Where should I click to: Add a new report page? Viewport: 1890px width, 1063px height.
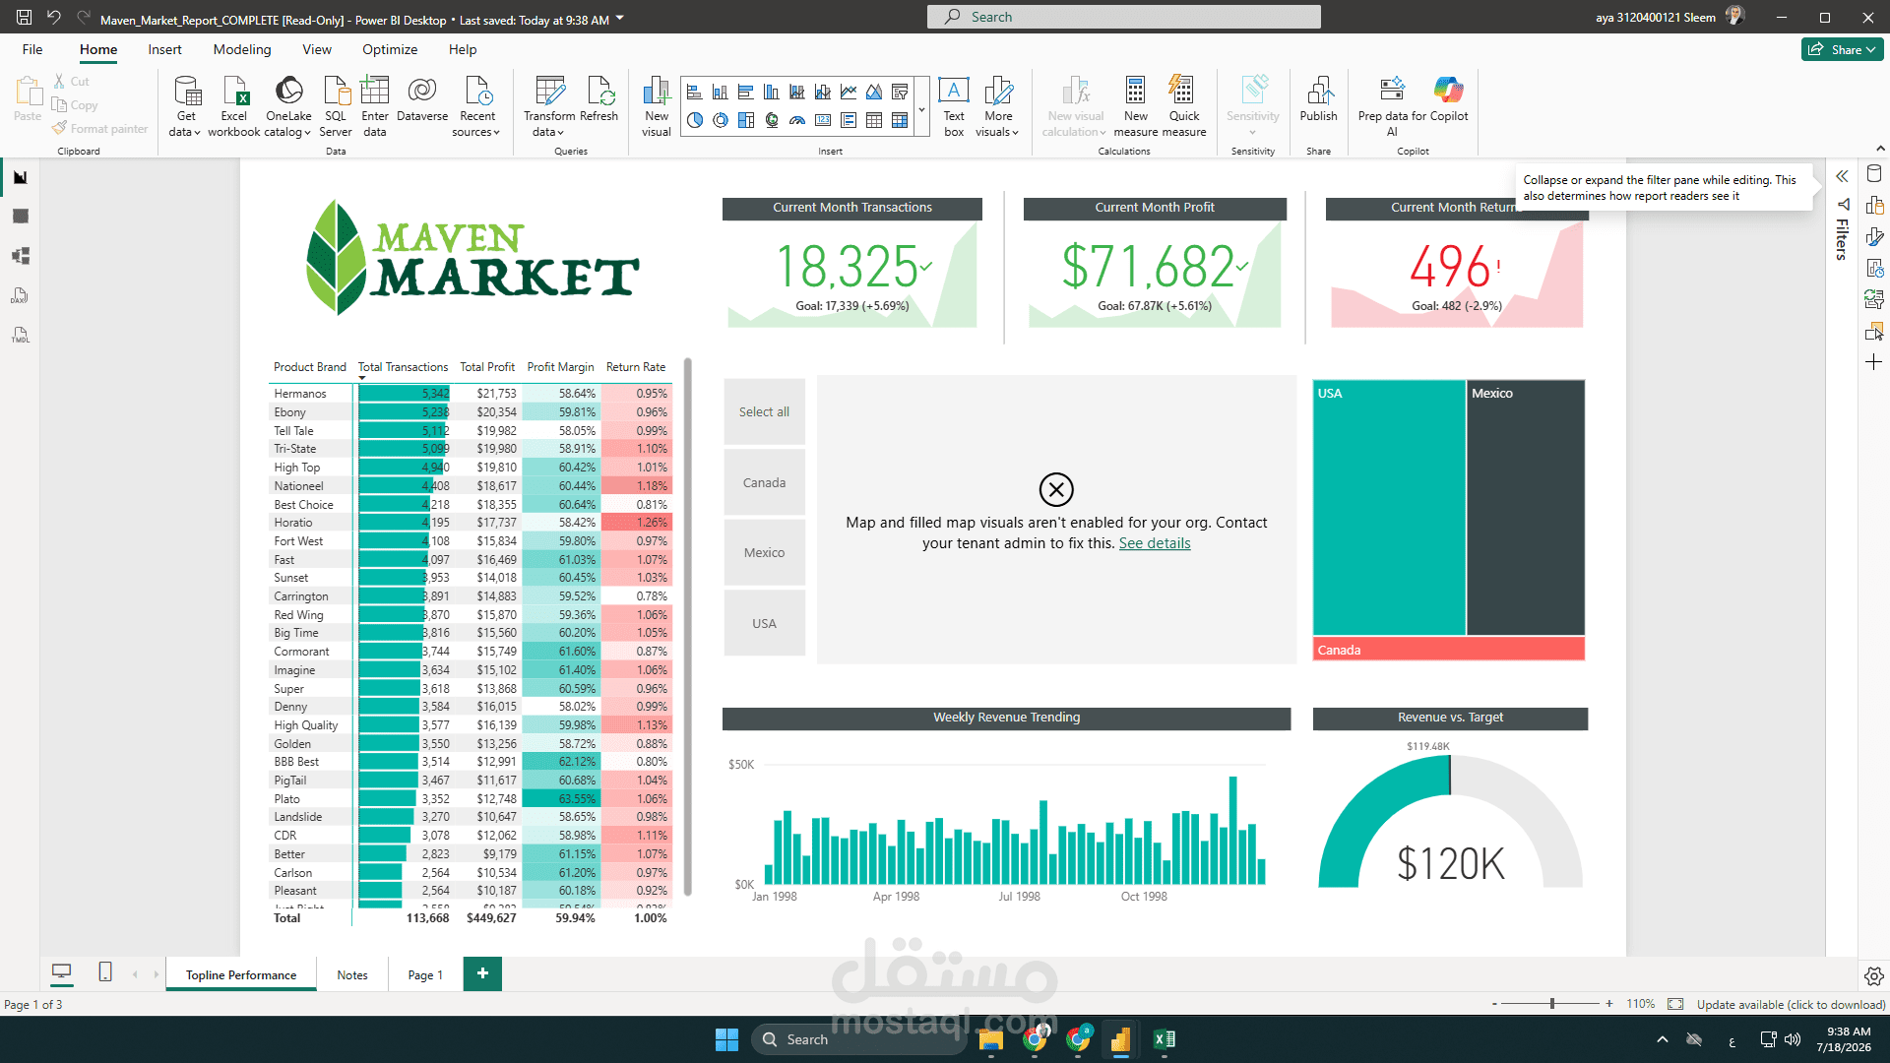click(x=482, y=973)
